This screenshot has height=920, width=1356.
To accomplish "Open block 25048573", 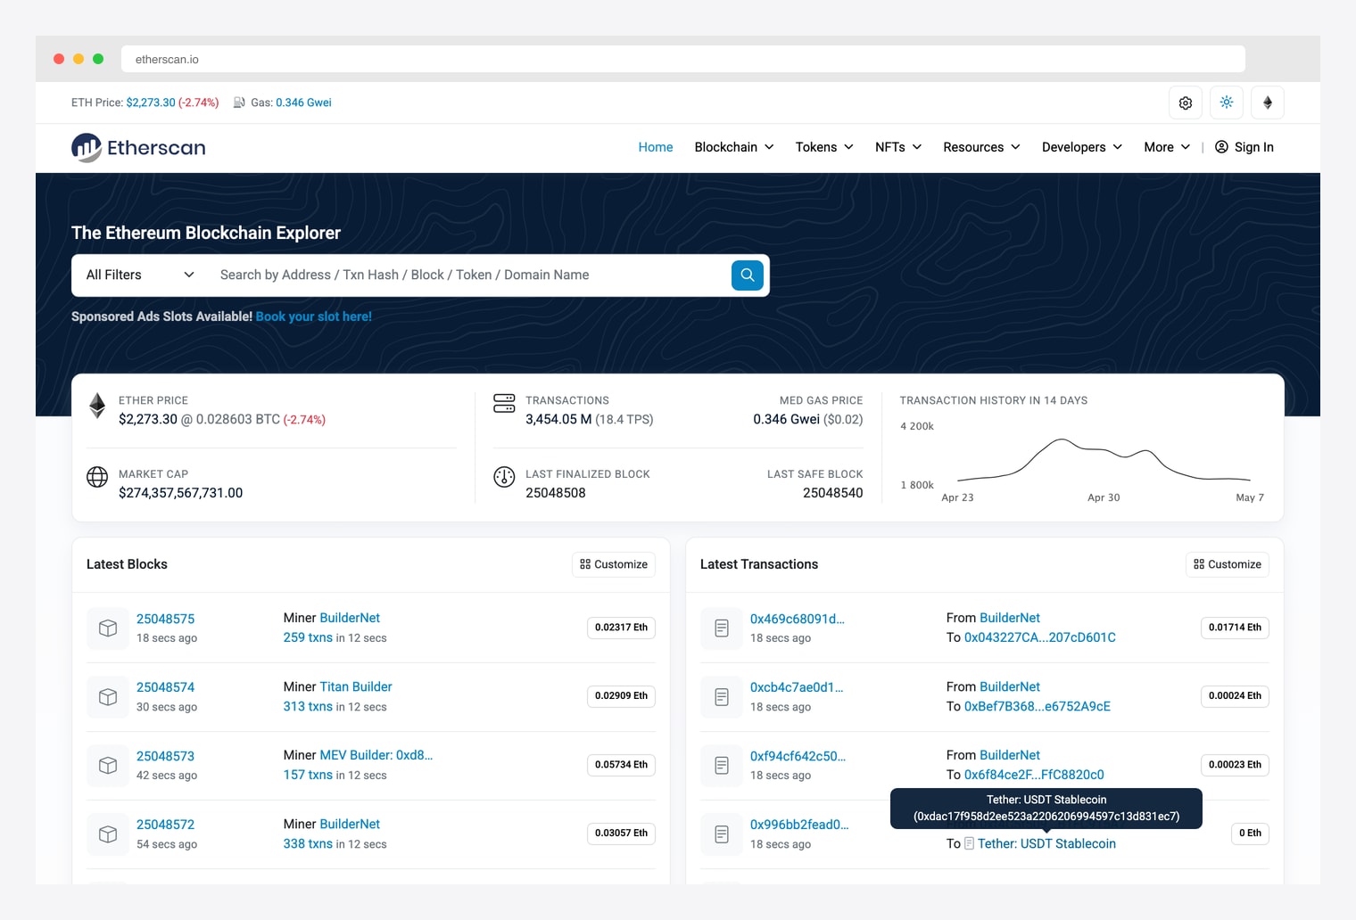I will 166,756.
